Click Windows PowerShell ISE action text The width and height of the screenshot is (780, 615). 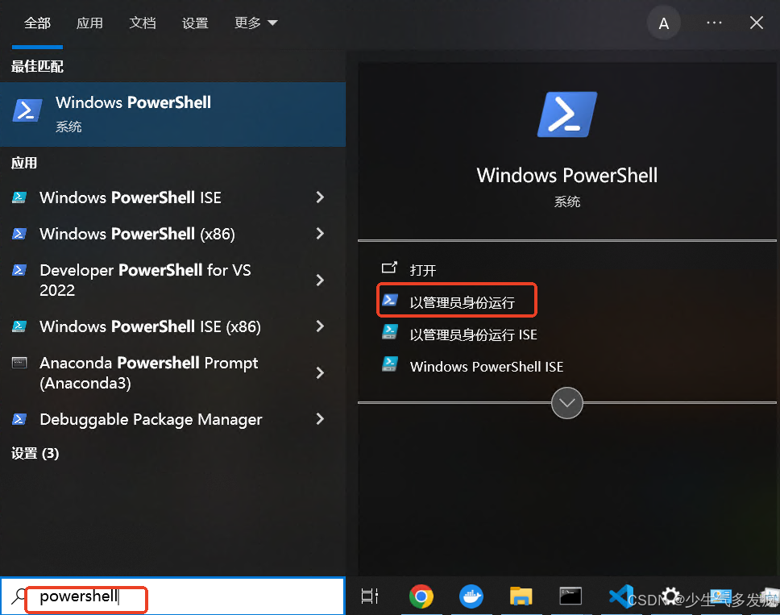coord(487,367)
